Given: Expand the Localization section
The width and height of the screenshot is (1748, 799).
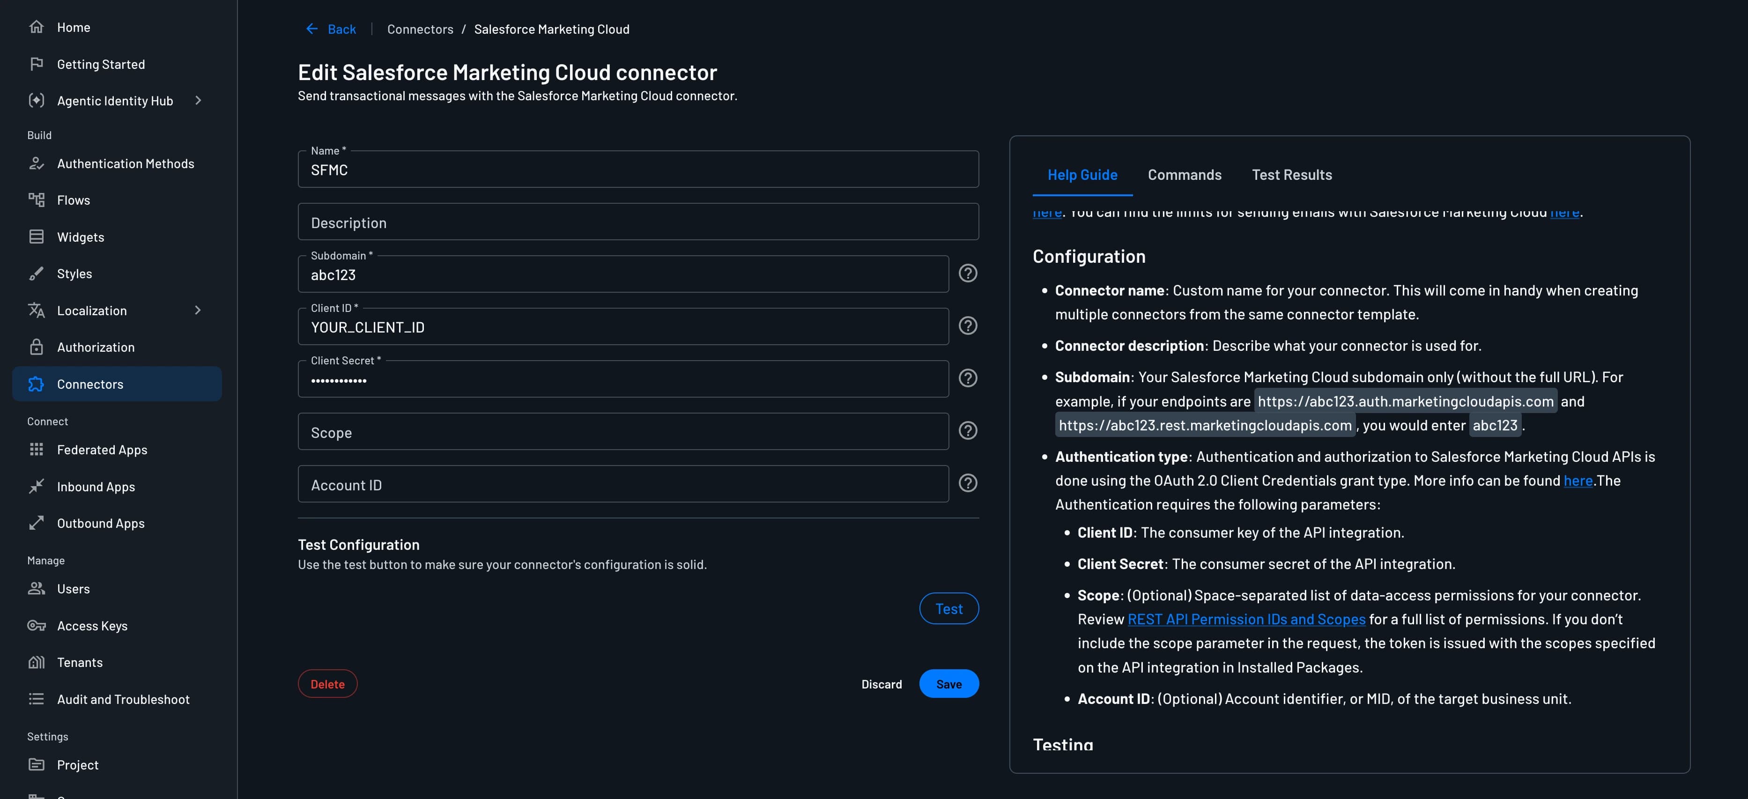Looking at the screenshot, I should [x=198, y=311].
